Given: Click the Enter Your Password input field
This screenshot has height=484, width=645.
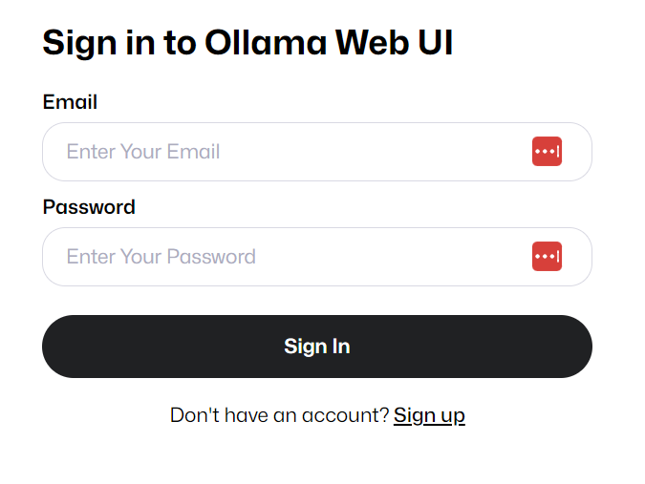Looking at the screenshot, I should [287, 257].
